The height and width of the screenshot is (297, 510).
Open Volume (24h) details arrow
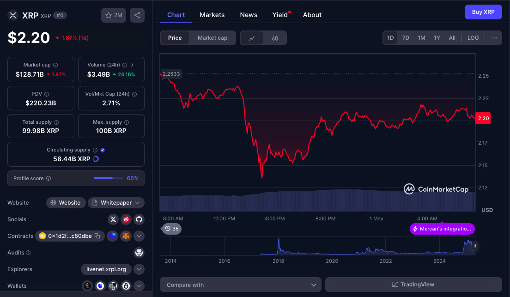pos(132,65)
